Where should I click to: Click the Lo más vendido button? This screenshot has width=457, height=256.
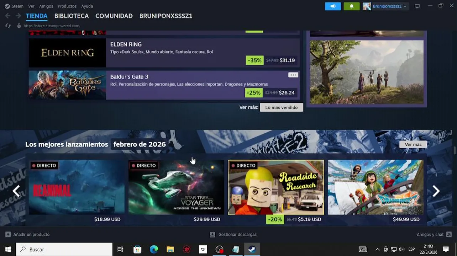pyautogui.click(x=282, y=107)
